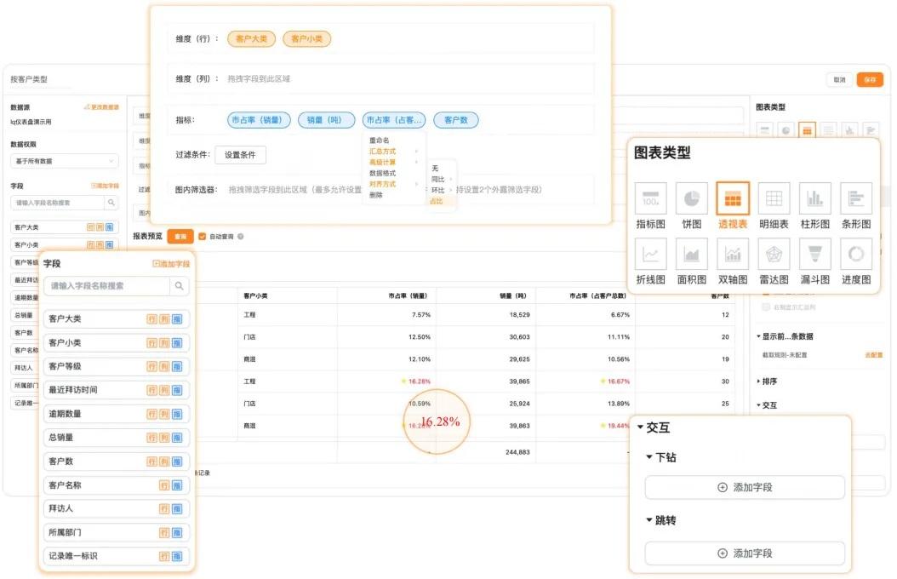Collapse the 下钻 section
This screenshot has width=897, height=579.
click(649, 457)
